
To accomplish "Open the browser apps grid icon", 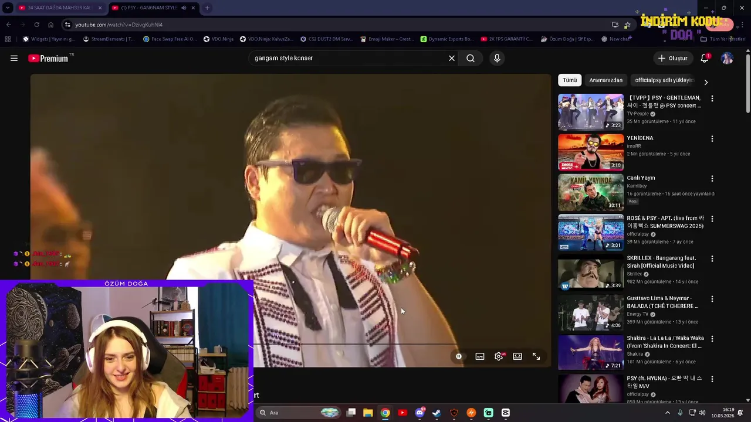I will click(8, 39).
